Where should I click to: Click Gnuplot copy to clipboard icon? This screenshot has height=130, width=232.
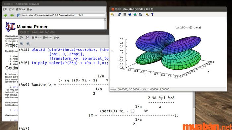tap(112, 14)
